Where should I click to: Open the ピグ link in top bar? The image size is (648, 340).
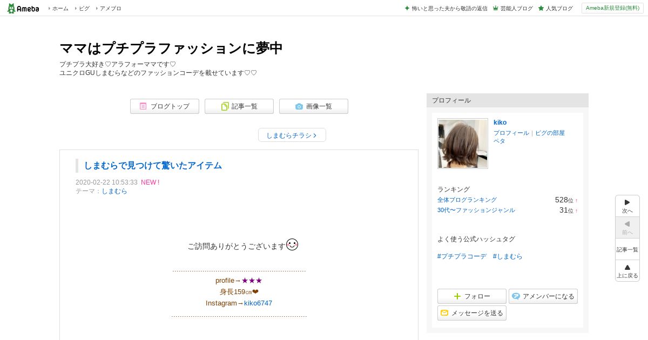84,8
